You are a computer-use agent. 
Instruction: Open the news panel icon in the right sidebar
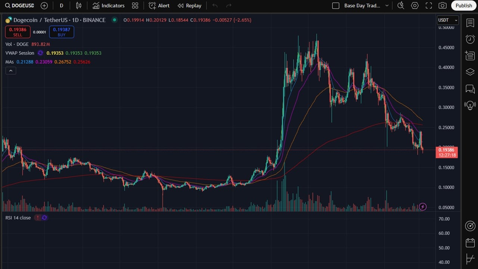tap(470, 56)
